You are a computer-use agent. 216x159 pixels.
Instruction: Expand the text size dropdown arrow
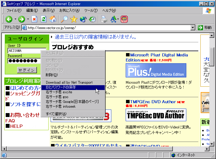tap(118, 19)
